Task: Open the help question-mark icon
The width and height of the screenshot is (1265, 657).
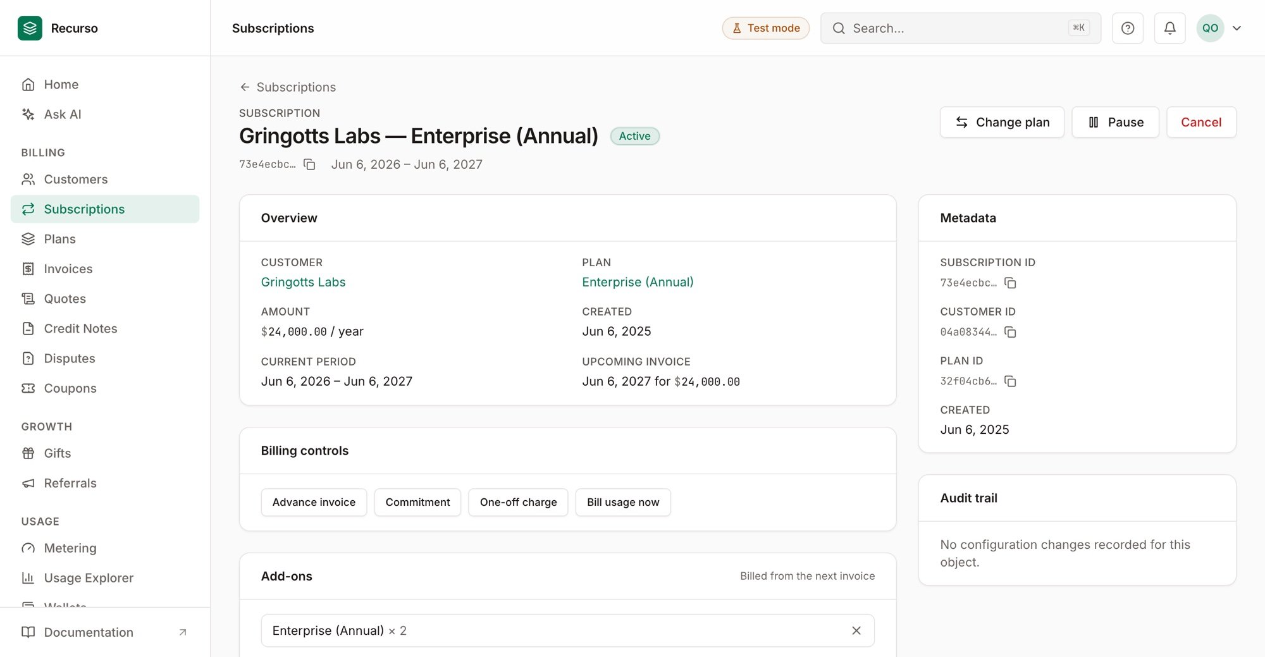Action: click(1128, 28)
